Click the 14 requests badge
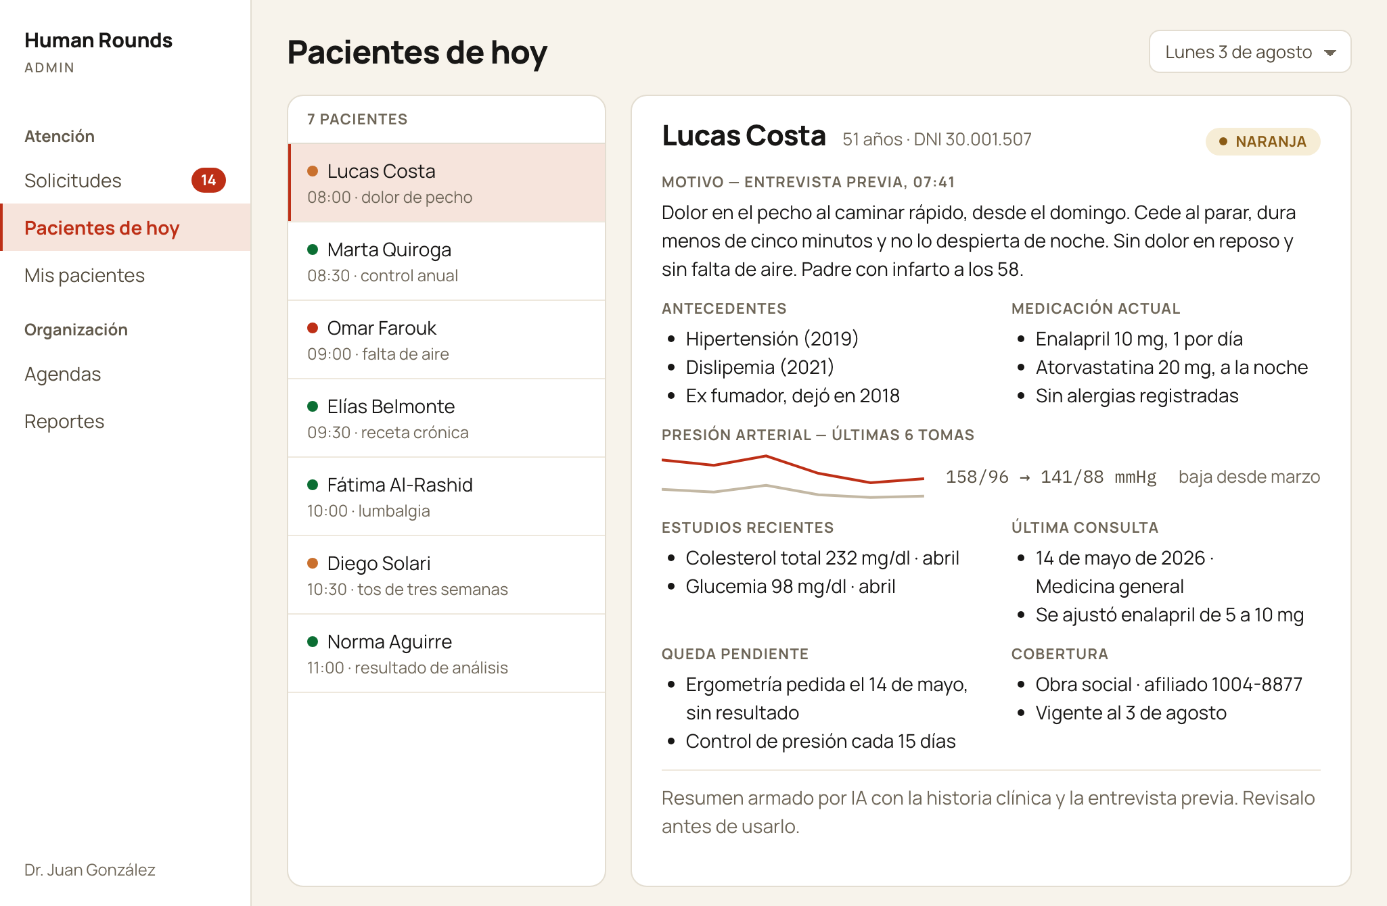Image resolution: width=1387 pixels, height=906 pixels. click(x=208, y=181)
